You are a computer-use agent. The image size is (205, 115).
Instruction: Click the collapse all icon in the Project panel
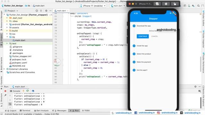(41, 11)
